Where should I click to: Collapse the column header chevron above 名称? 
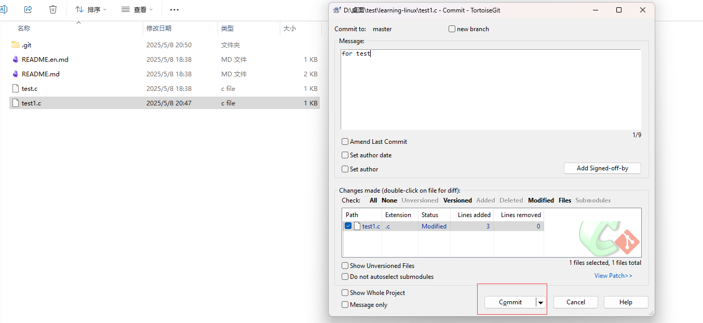(78, 23)
